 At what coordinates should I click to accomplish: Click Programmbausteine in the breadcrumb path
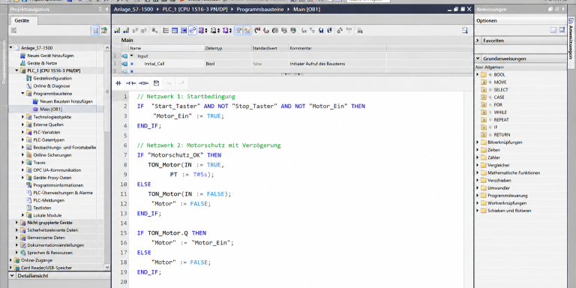(x=260, y=9)
